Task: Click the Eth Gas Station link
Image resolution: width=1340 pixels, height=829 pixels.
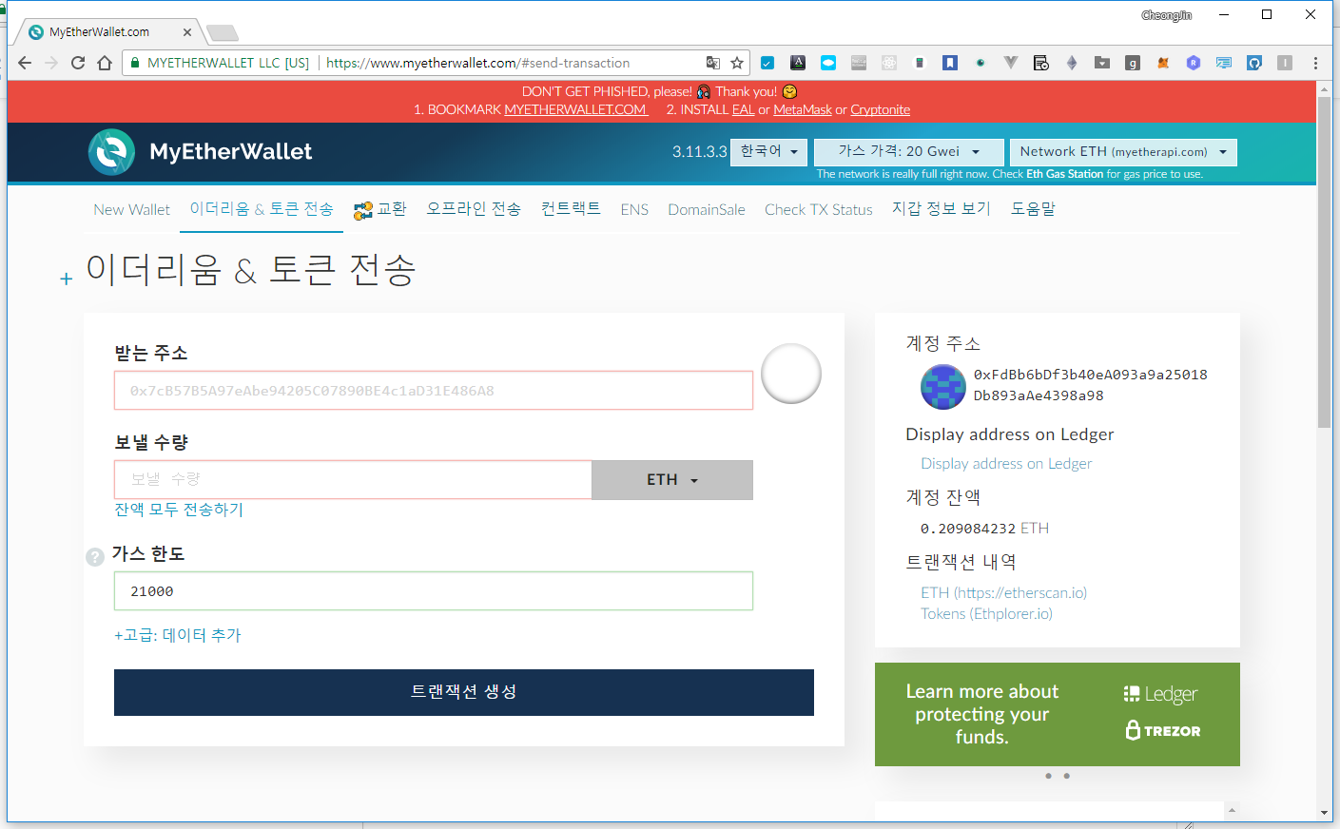Action: 1065,174
